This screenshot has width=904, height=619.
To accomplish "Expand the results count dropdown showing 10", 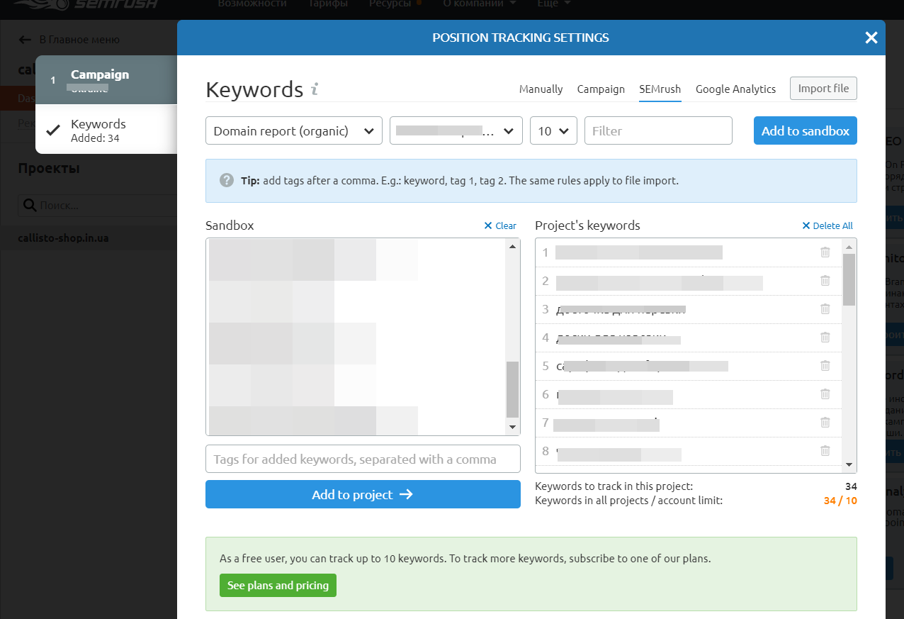I will point(553,131).
